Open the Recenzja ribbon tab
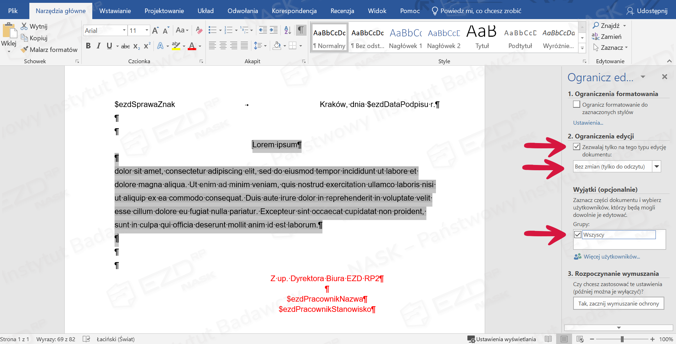Screen dimensions: 676x344 tap(342, 11)
